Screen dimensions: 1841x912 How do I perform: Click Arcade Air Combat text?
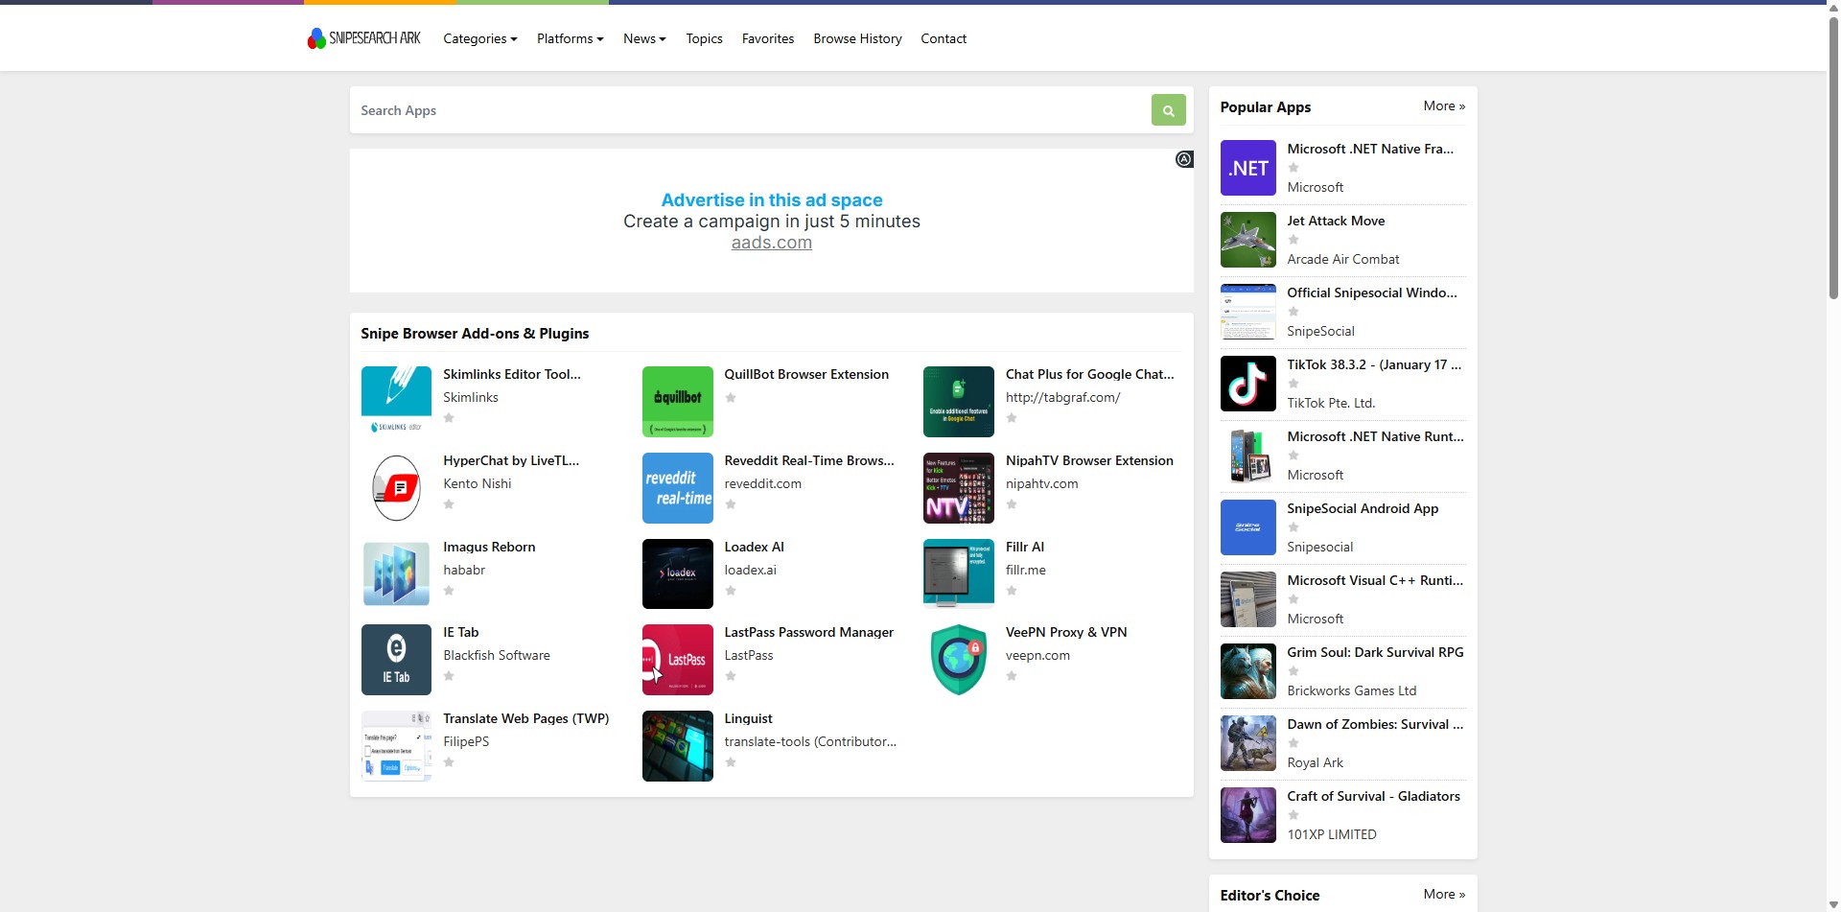coord(1342,259)
